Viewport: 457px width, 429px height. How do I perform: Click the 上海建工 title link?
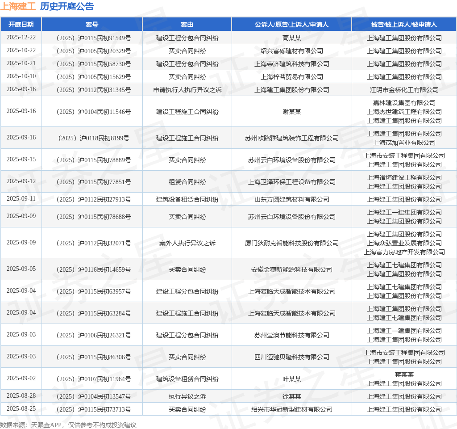(x=18, y=6)
